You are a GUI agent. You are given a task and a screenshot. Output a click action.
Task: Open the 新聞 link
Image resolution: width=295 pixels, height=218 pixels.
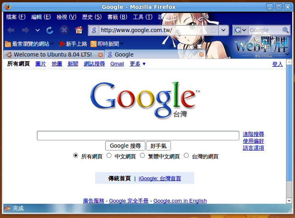(73, 64)
